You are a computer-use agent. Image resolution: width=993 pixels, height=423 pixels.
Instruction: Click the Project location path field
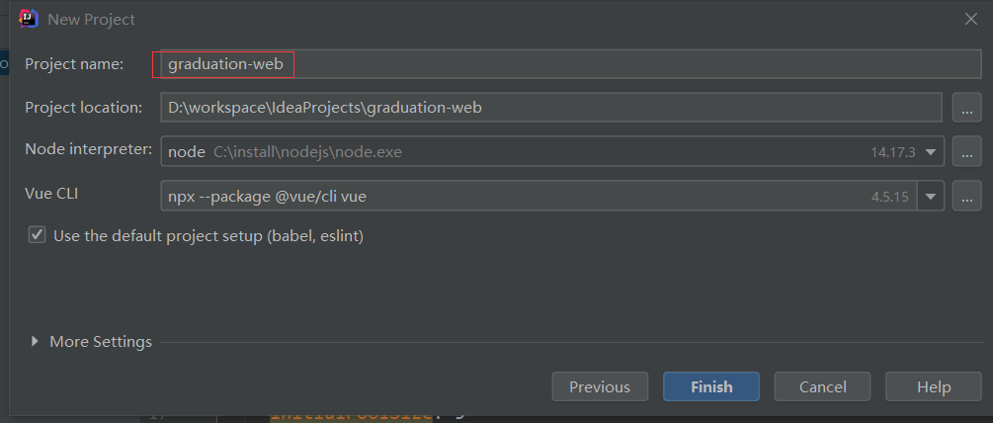(551, 108)
